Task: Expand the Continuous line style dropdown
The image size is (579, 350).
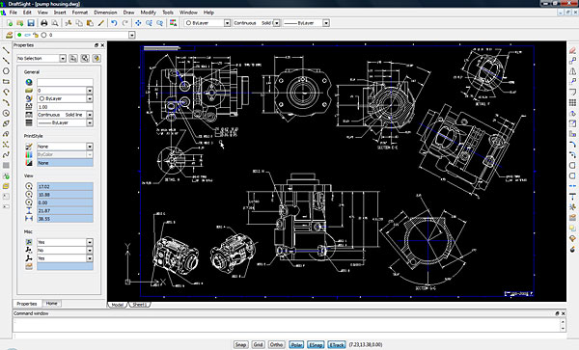Action: [257, 23]
